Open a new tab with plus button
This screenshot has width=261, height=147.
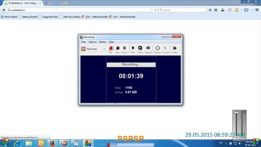(x=46, y=3)
